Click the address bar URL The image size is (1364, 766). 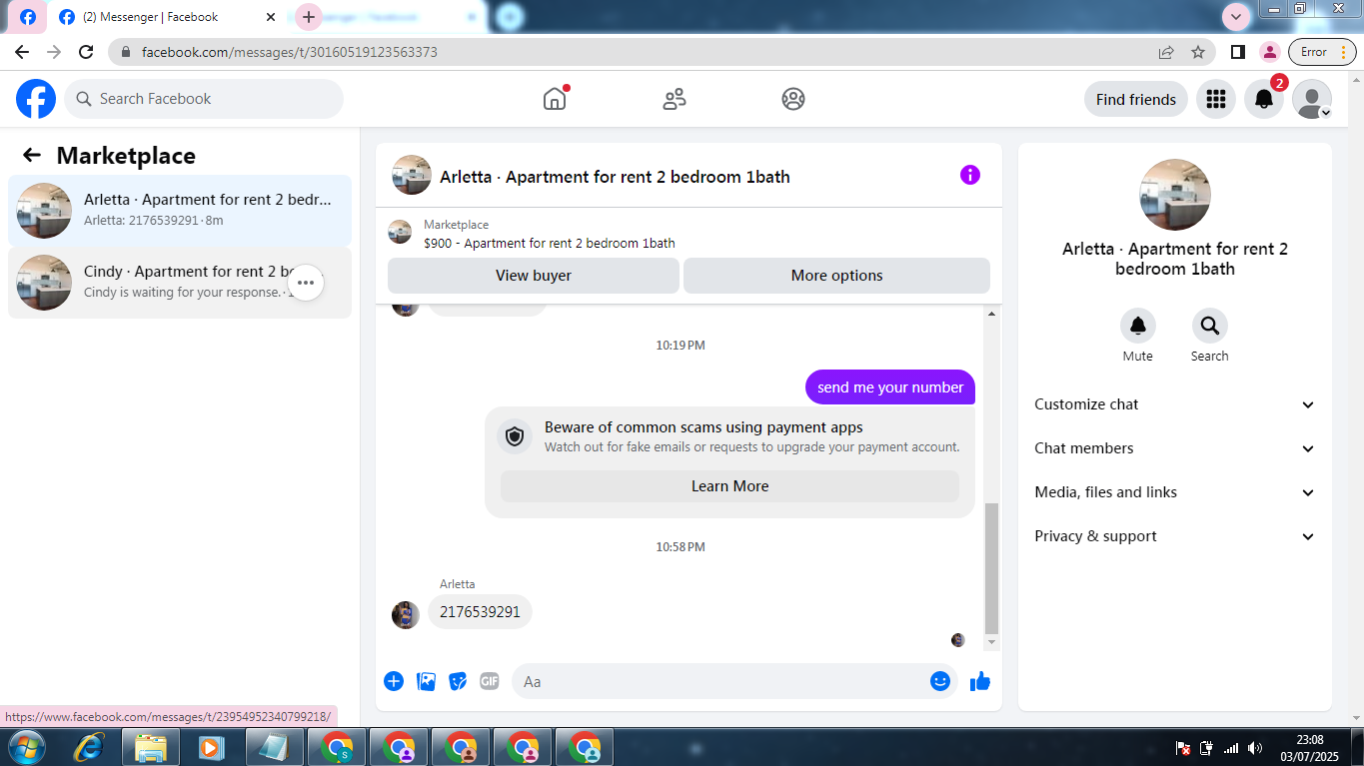click(290, 52)
